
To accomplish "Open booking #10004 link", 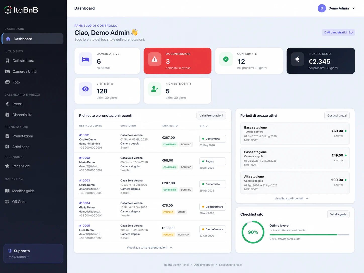I will [x=84, y=203].
